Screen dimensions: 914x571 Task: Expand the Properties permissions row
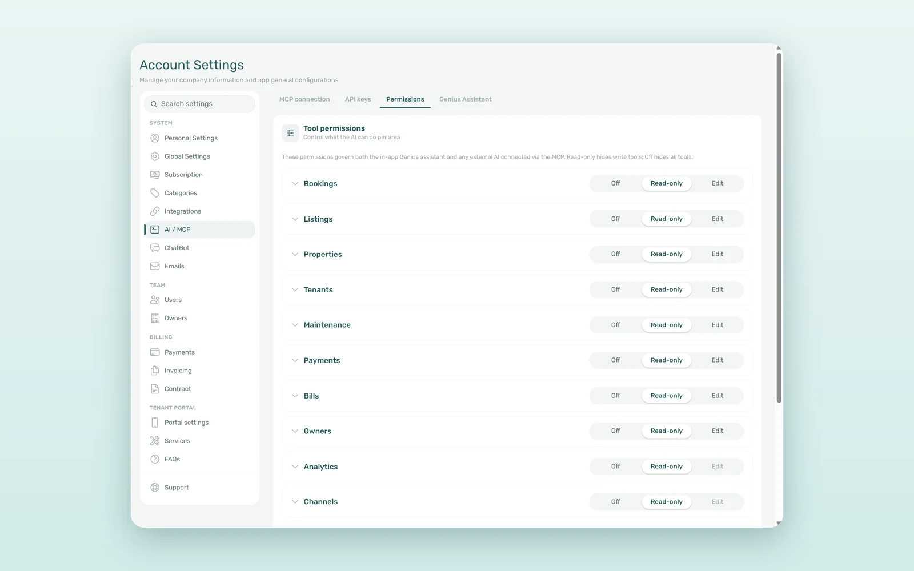(295, 255)
